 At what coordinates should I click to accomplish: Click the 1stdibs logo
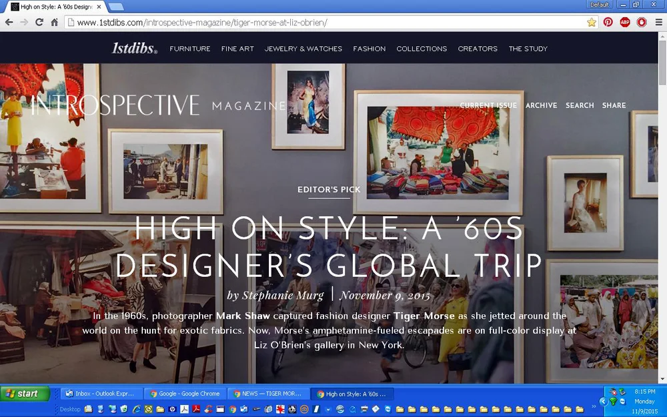[x=135, y=48]
